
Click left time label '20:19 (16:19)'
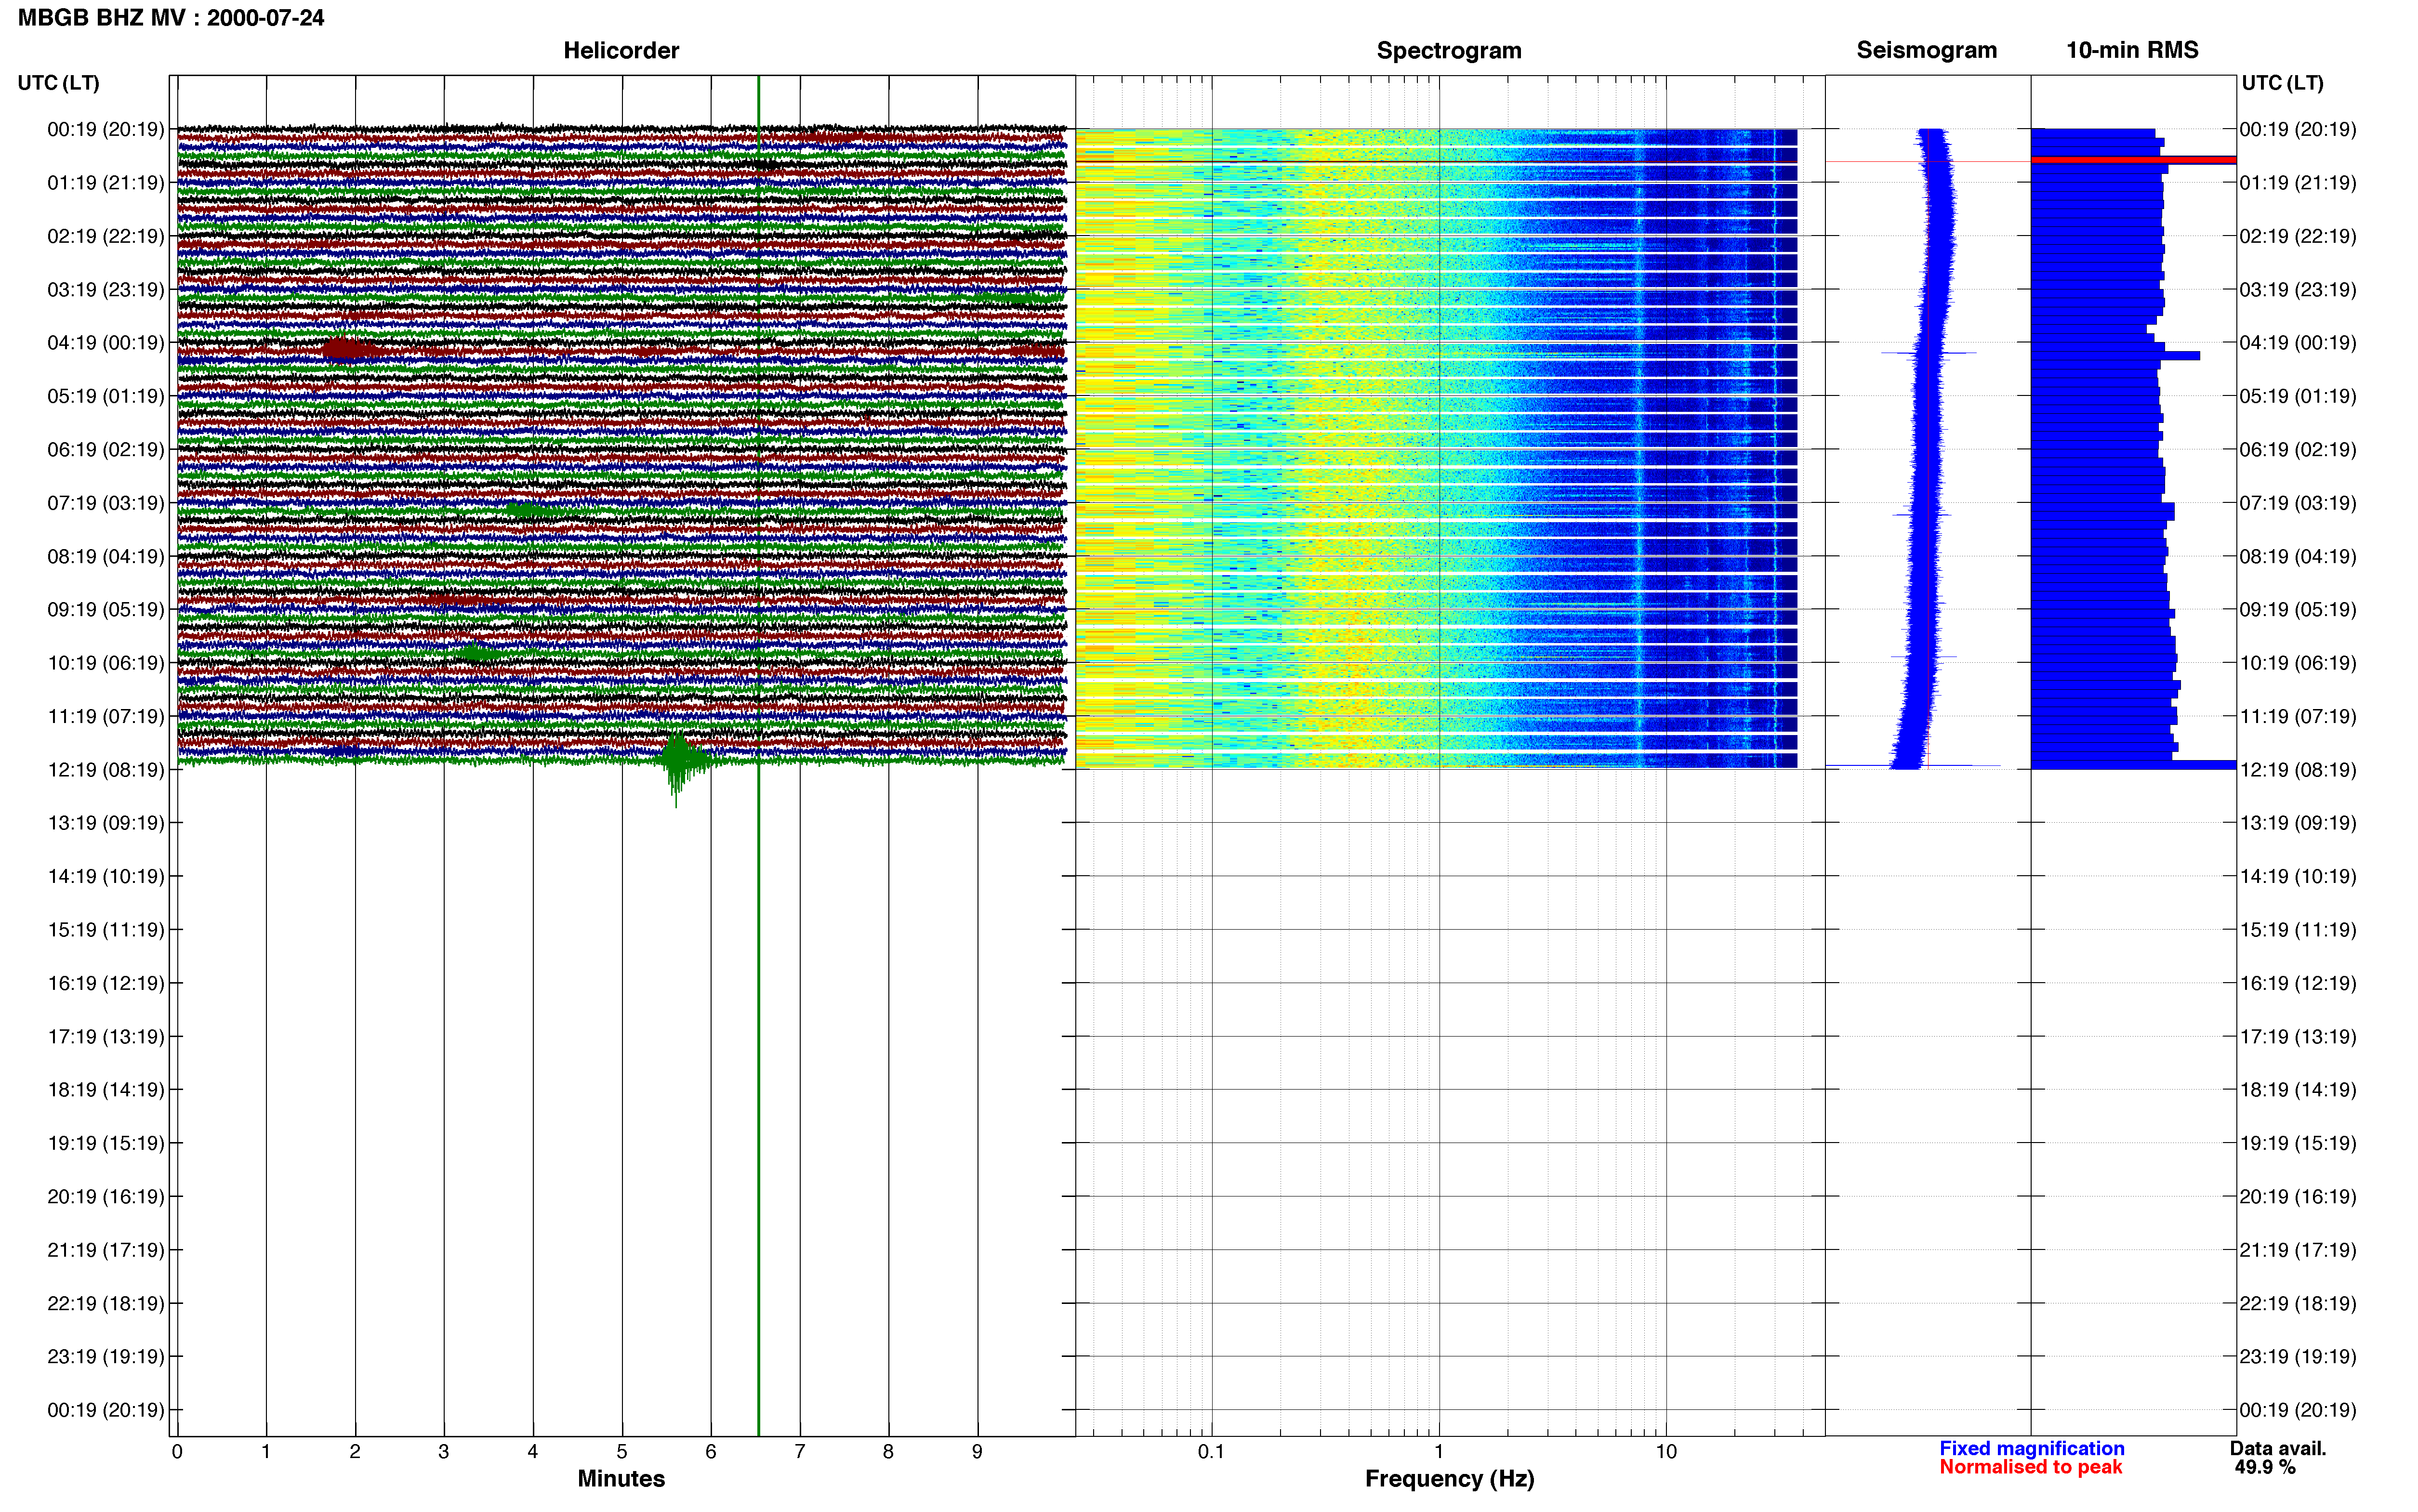pos(106,1197)
